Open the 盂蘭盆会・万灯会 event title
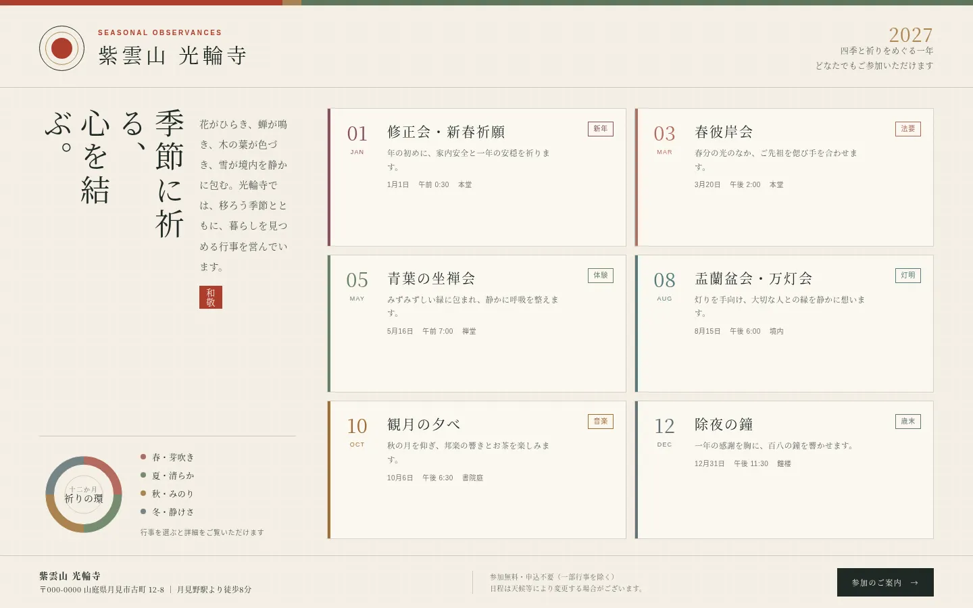The height and width of the screenshot is (608, 973). tap(753, 278)
